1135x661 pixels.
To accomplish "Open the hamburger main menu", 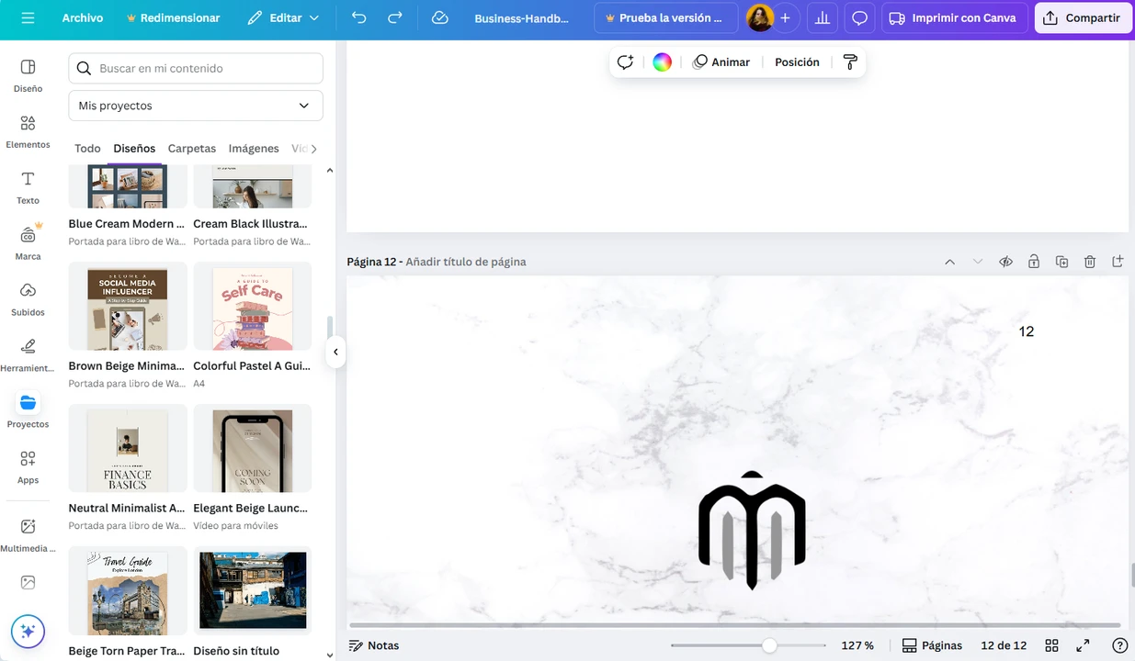I will (28, 18).
